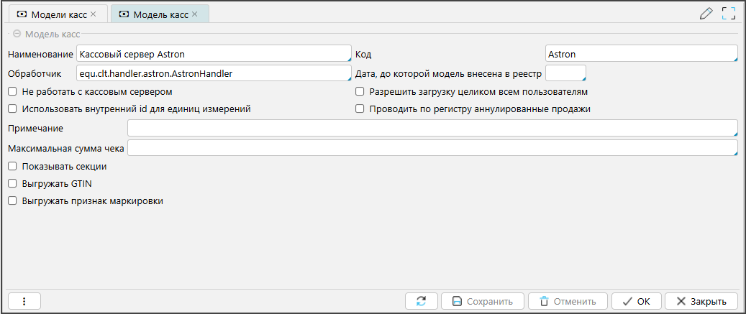Click into the Наименование field
The image size is (746, 314).
212,54
